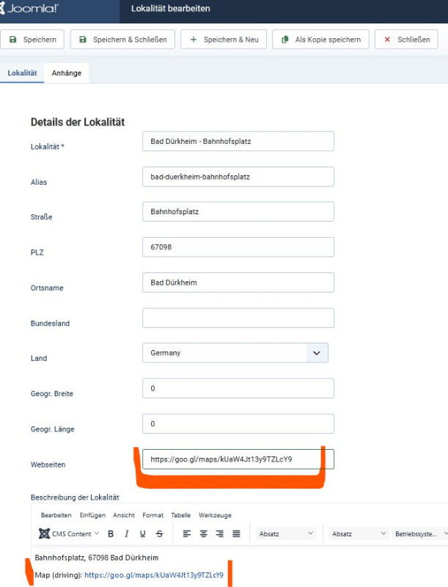The height and width of the screenshot is (587, 448).
Task: Open the Werkzeuge editor menu
Action: tap(215, 515)
